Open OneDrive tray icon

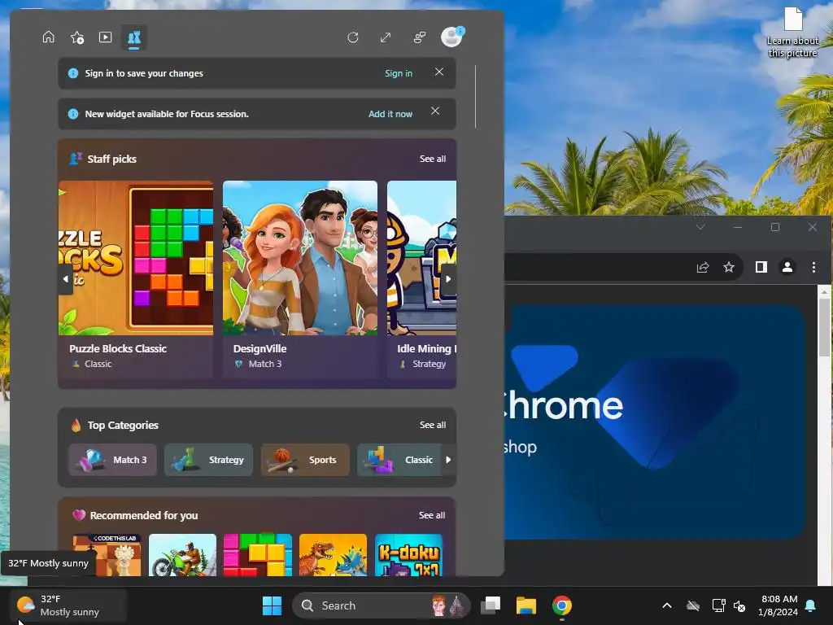point(693,605)
